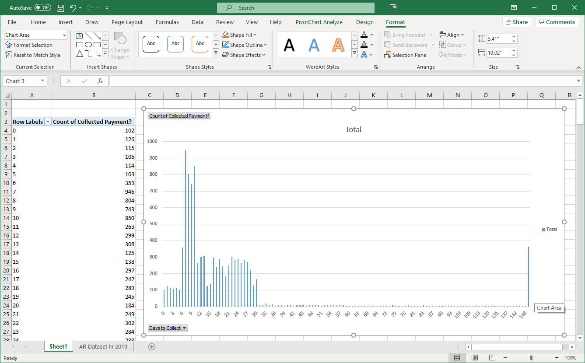
Task: Open PivotChart Analyze tab
Action: pyautogui.click(x=319, y=22)
